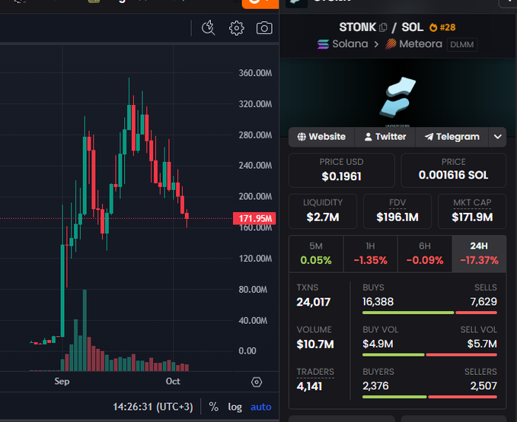517x422 pixels.
Task: Copy STONK token address icon
Action: coord(383,27)
